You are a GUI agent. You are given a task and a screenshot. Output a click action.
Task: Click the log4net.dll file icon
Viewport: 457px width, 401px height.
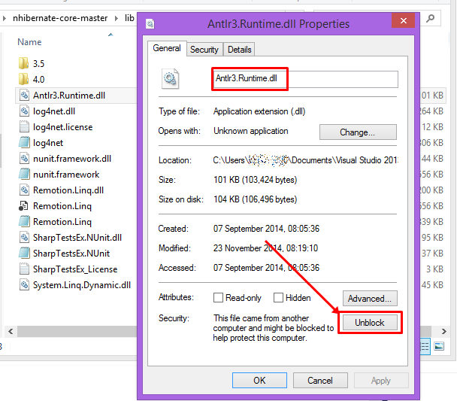coord(24,111)
